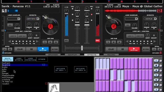164x92 pixels.
Task: Decrease deck 1 pitch with minus
Action: coord(5,49)
